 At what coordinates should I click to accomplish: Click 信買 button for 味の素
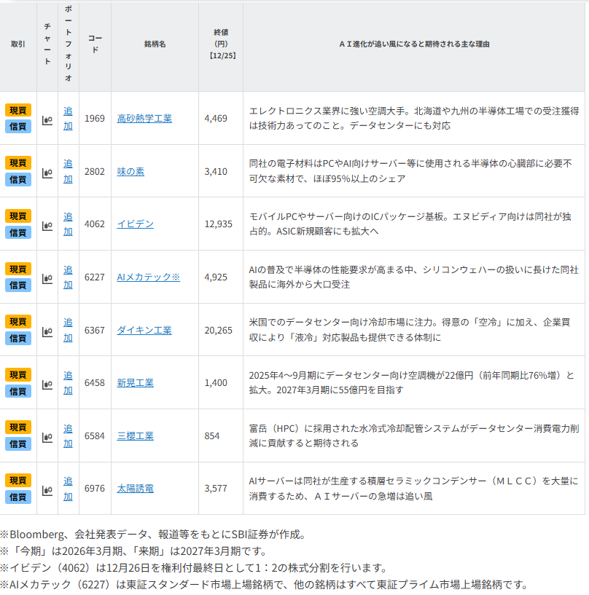(18, 180)
